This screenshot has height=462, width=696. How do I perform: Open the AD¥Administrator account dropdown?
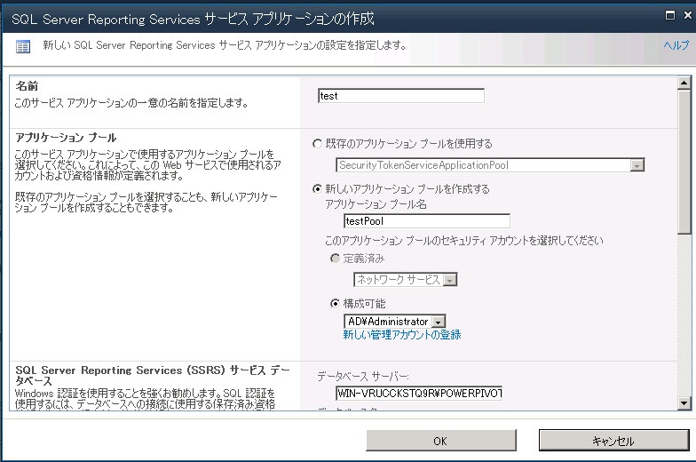click(394, 322)
